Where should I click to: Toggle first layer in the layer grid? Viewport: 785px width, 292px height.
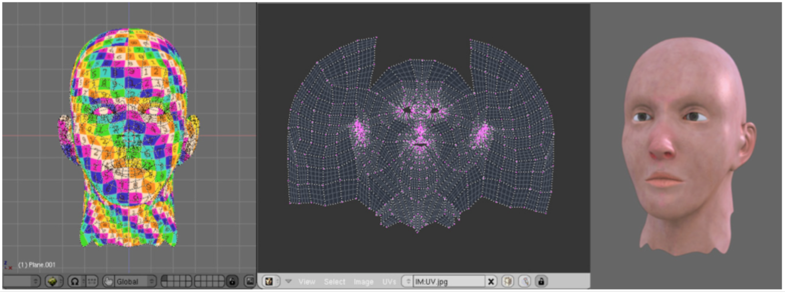tap(165, 278)
